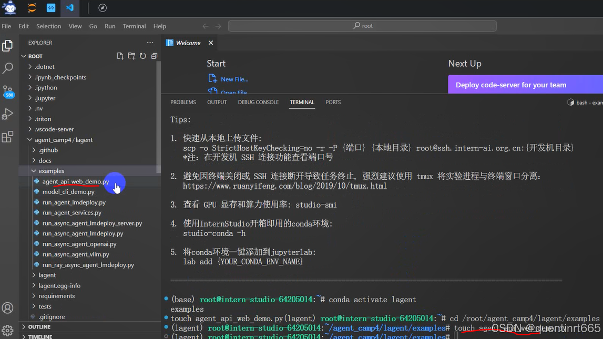Click Deploy code-server for your team
The height and width of the screenshot is (339, 603).
pos(525,85)
